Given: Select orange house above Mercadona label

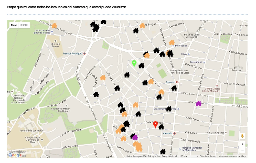Looking at the screenshot, I should pos(172,42).
